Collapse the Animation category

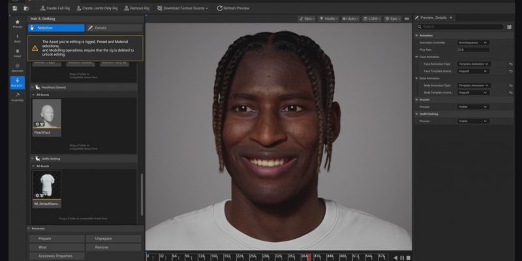(416, 35)
